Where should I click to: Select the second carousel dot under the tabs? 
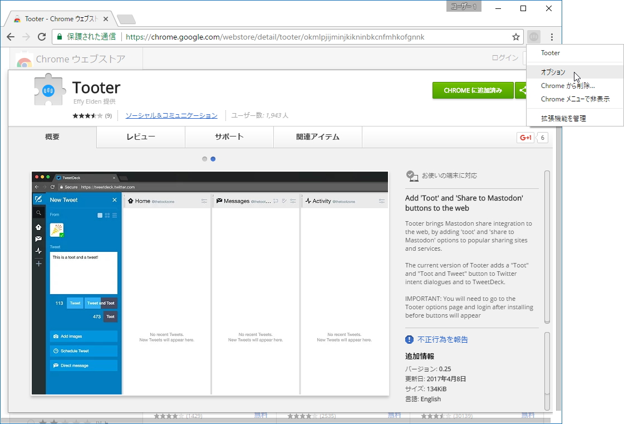pyautogui.click(x=213, y=159)
